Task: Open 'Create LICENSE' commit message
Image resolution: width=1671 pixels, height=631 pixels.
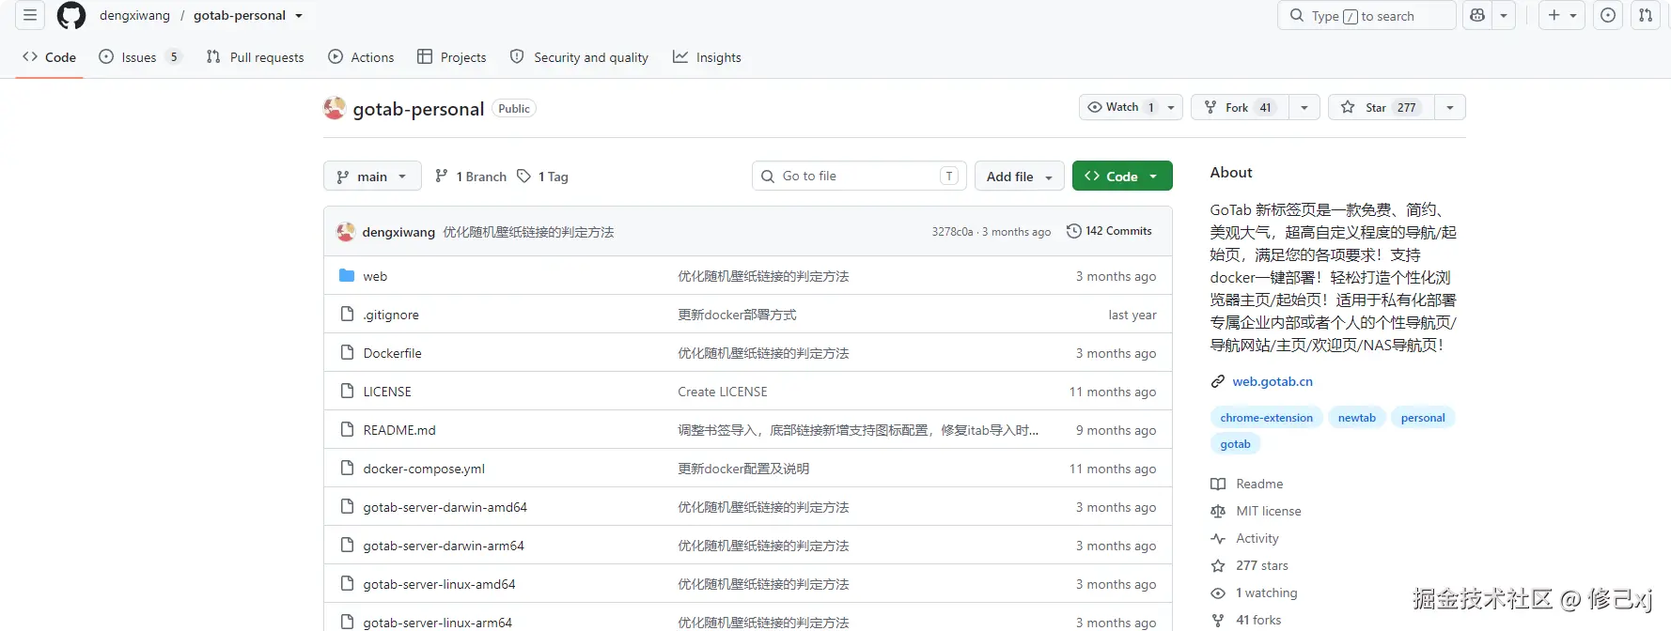Action: pyautogui.click(x=723, y=392)
